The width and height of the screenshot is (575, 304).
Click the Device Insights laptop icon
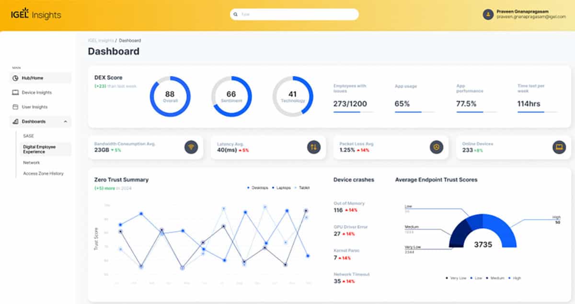(x=15, y=92)
